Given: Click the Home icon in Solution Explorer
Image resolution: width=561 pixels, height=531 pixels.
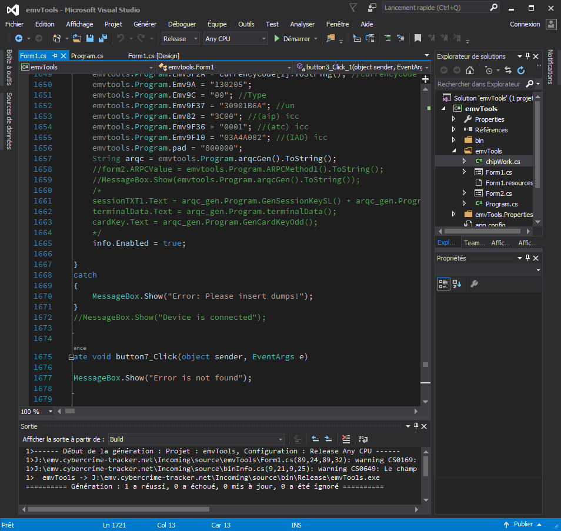Looking at the screenshot, I should [469, 70].
